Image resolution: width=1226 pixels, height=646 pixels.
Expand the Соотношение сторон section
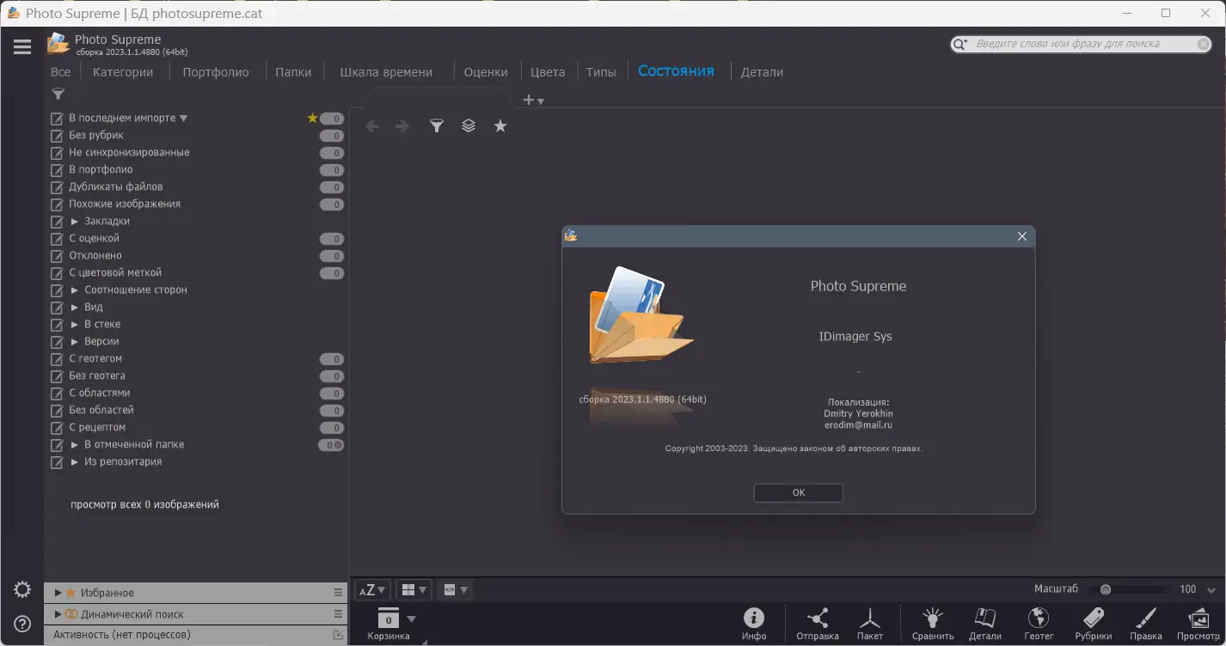coord(76,289)
